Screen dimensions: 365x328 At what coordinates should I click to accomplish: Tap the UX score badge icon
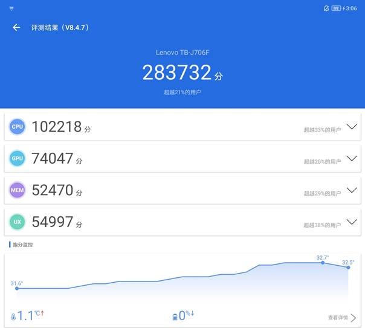tap(18, 222)
